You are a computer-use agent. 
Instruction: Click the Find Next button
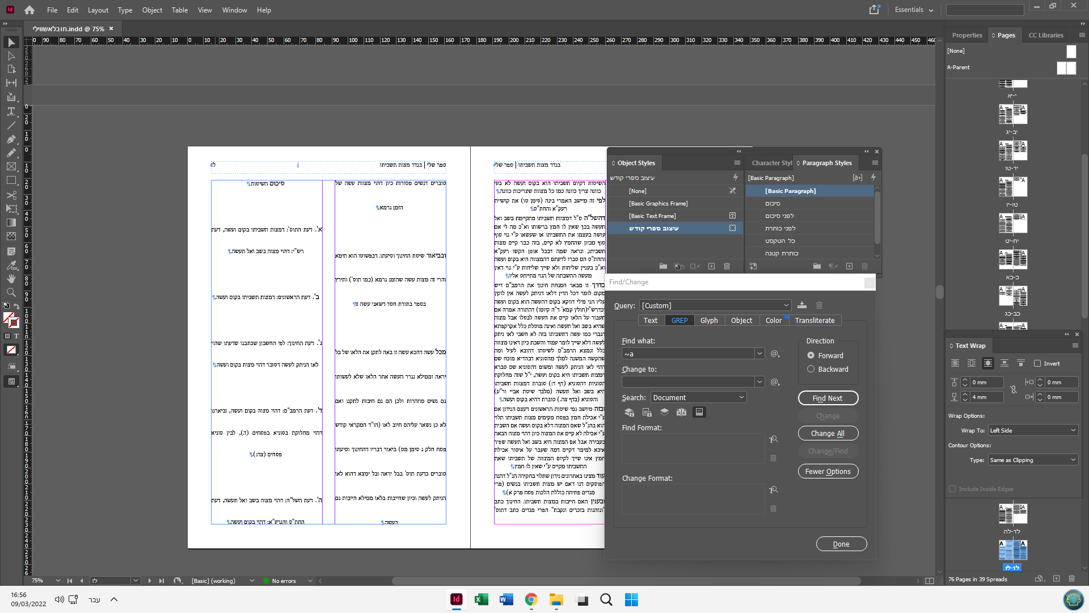828,398
